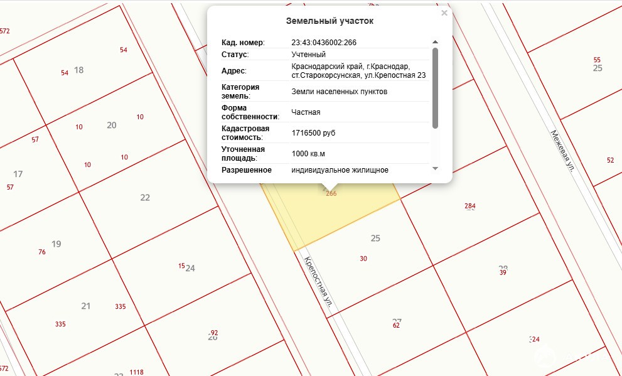622x376 pixels.
Task: Select parcel with red label 92
Action: point(214,333)
